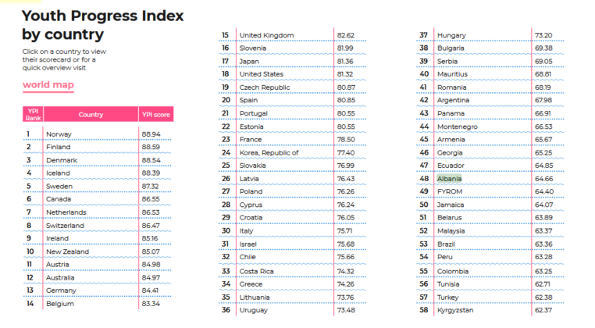Screen dimensions: 595x328
Task: Select FYROM in the rankings
Action: coord(449,191)
